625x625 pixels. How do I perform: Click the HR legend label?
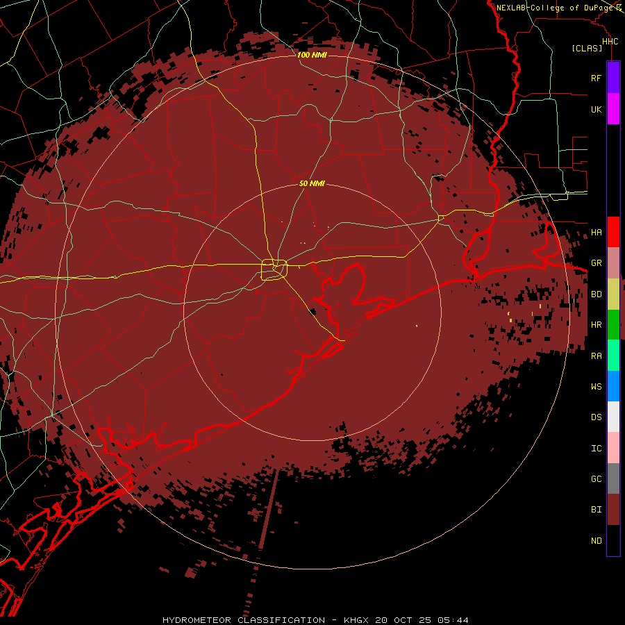596,325
